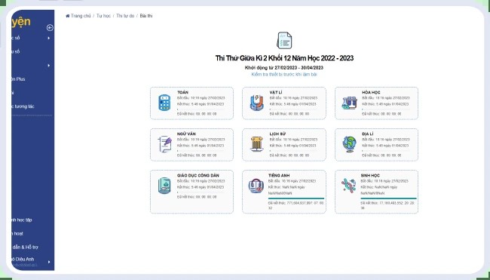The height and width of the screenshot is (280, 490).
Task: Expand the arrow beside the first sidebar item
Action: tap(49, 38)
